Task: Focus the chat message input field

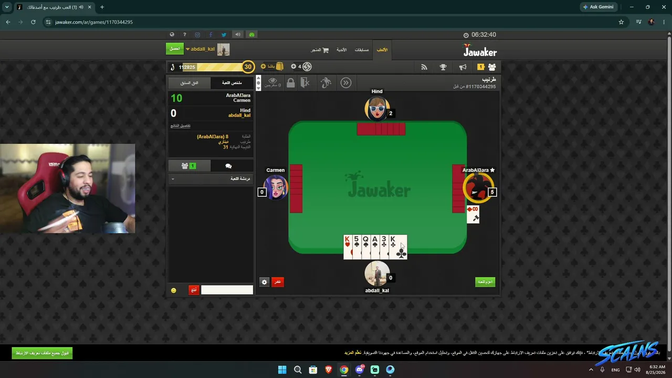Action: coord(227,290)
